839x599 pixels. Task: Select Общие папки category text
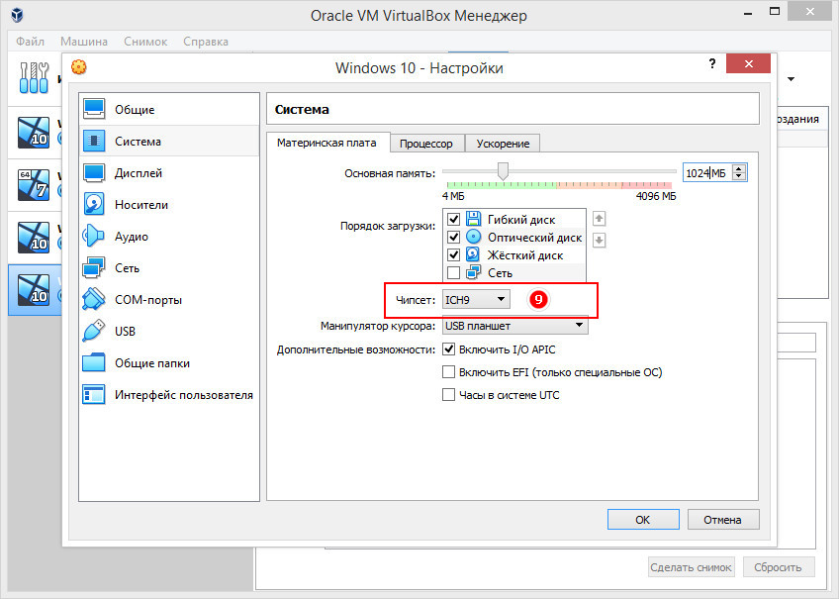pos(152,363)
